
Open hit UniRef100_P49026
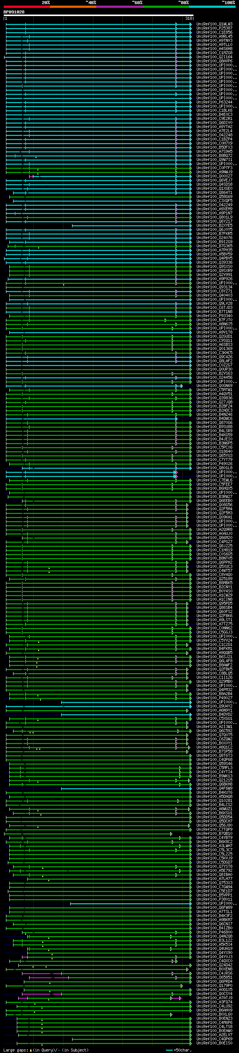[x=214, y=464]
